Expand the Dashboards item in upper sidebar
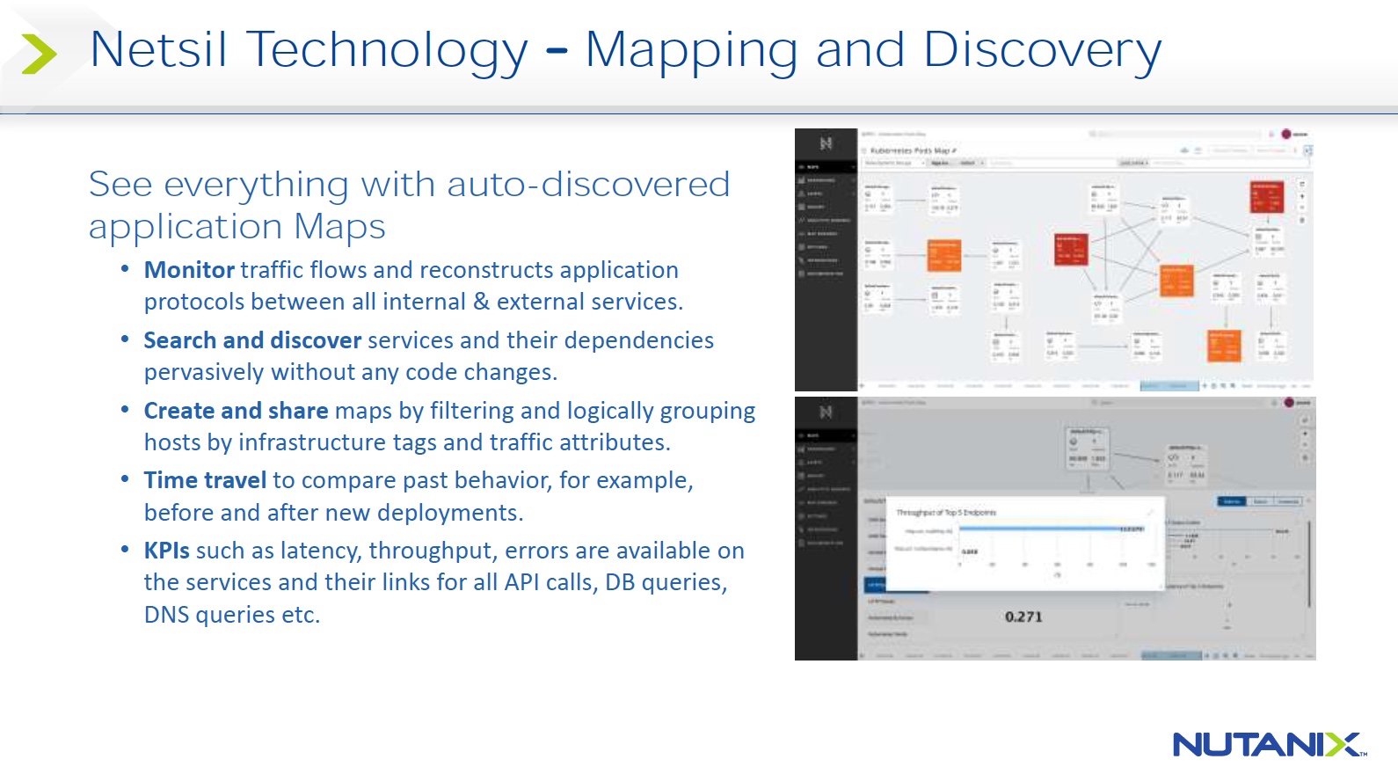 pyautogui.click(x=826, y=180)
